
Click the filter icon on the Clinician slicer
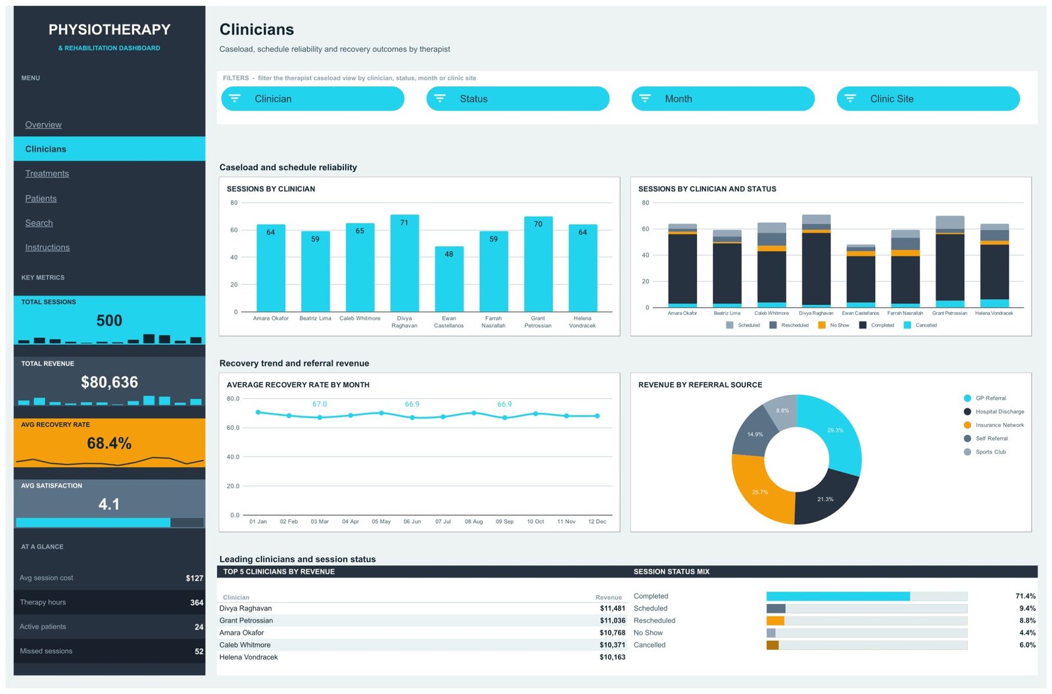pyautogui.click(x=235, y=99)
